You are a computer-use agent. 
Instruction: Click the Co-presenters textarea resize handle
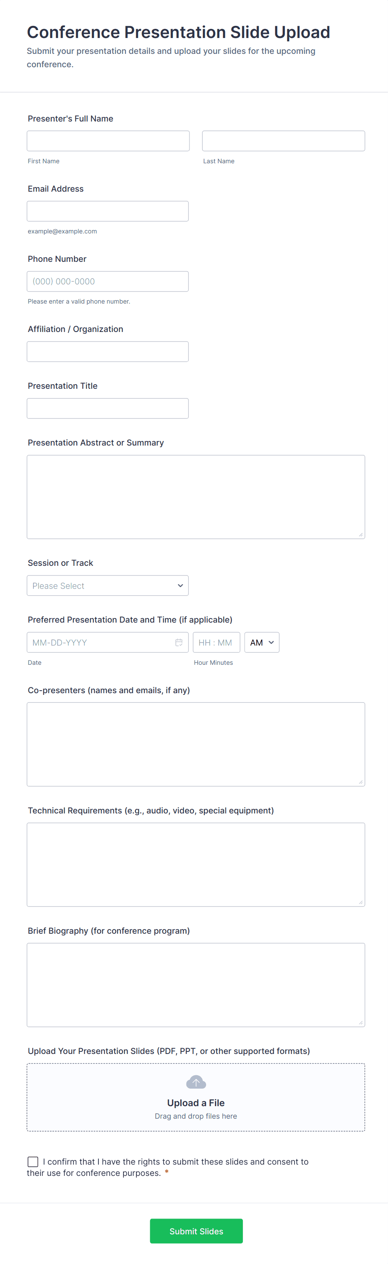(x=360, y=782)
